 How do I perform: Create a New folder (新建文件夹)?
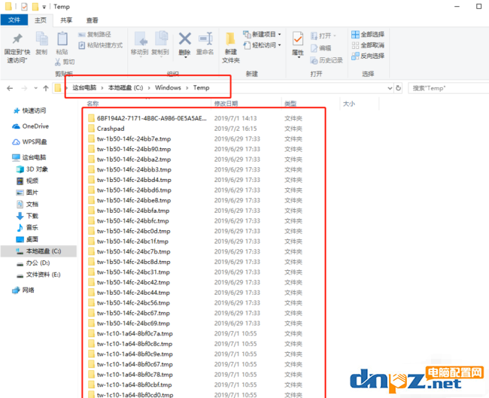point(231,47)
